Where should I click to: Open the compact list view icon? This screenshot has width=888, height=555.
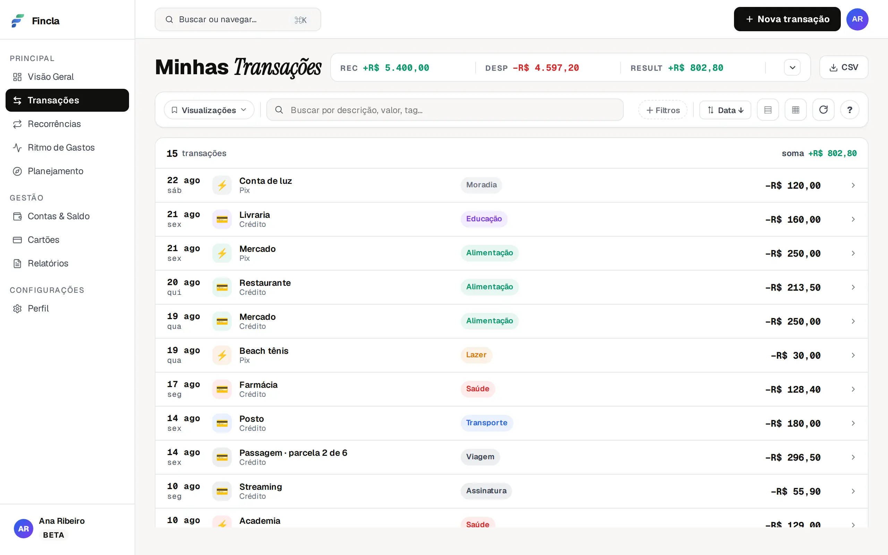(x=768, y=110)
